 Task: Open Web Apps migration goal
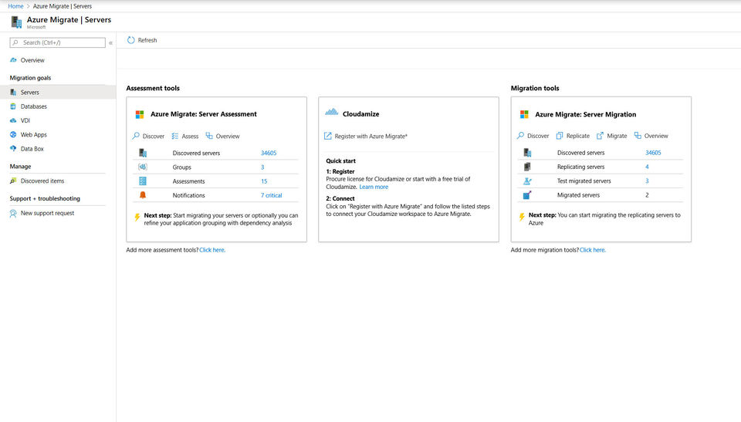pos(33,135)
